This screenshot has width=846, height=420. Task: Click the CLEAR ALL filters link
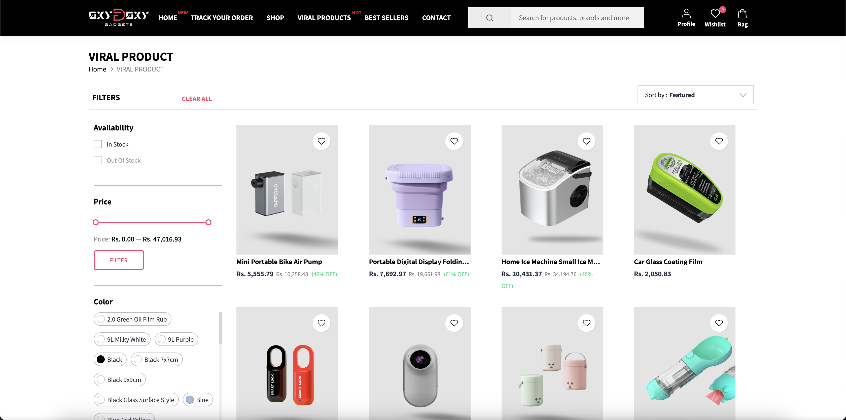pos(197,99)
